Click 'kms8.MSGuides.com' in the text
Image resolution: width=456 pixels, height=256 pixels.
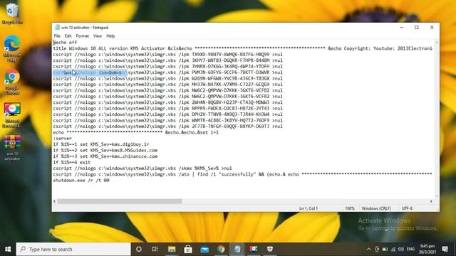tap(135, 150)
